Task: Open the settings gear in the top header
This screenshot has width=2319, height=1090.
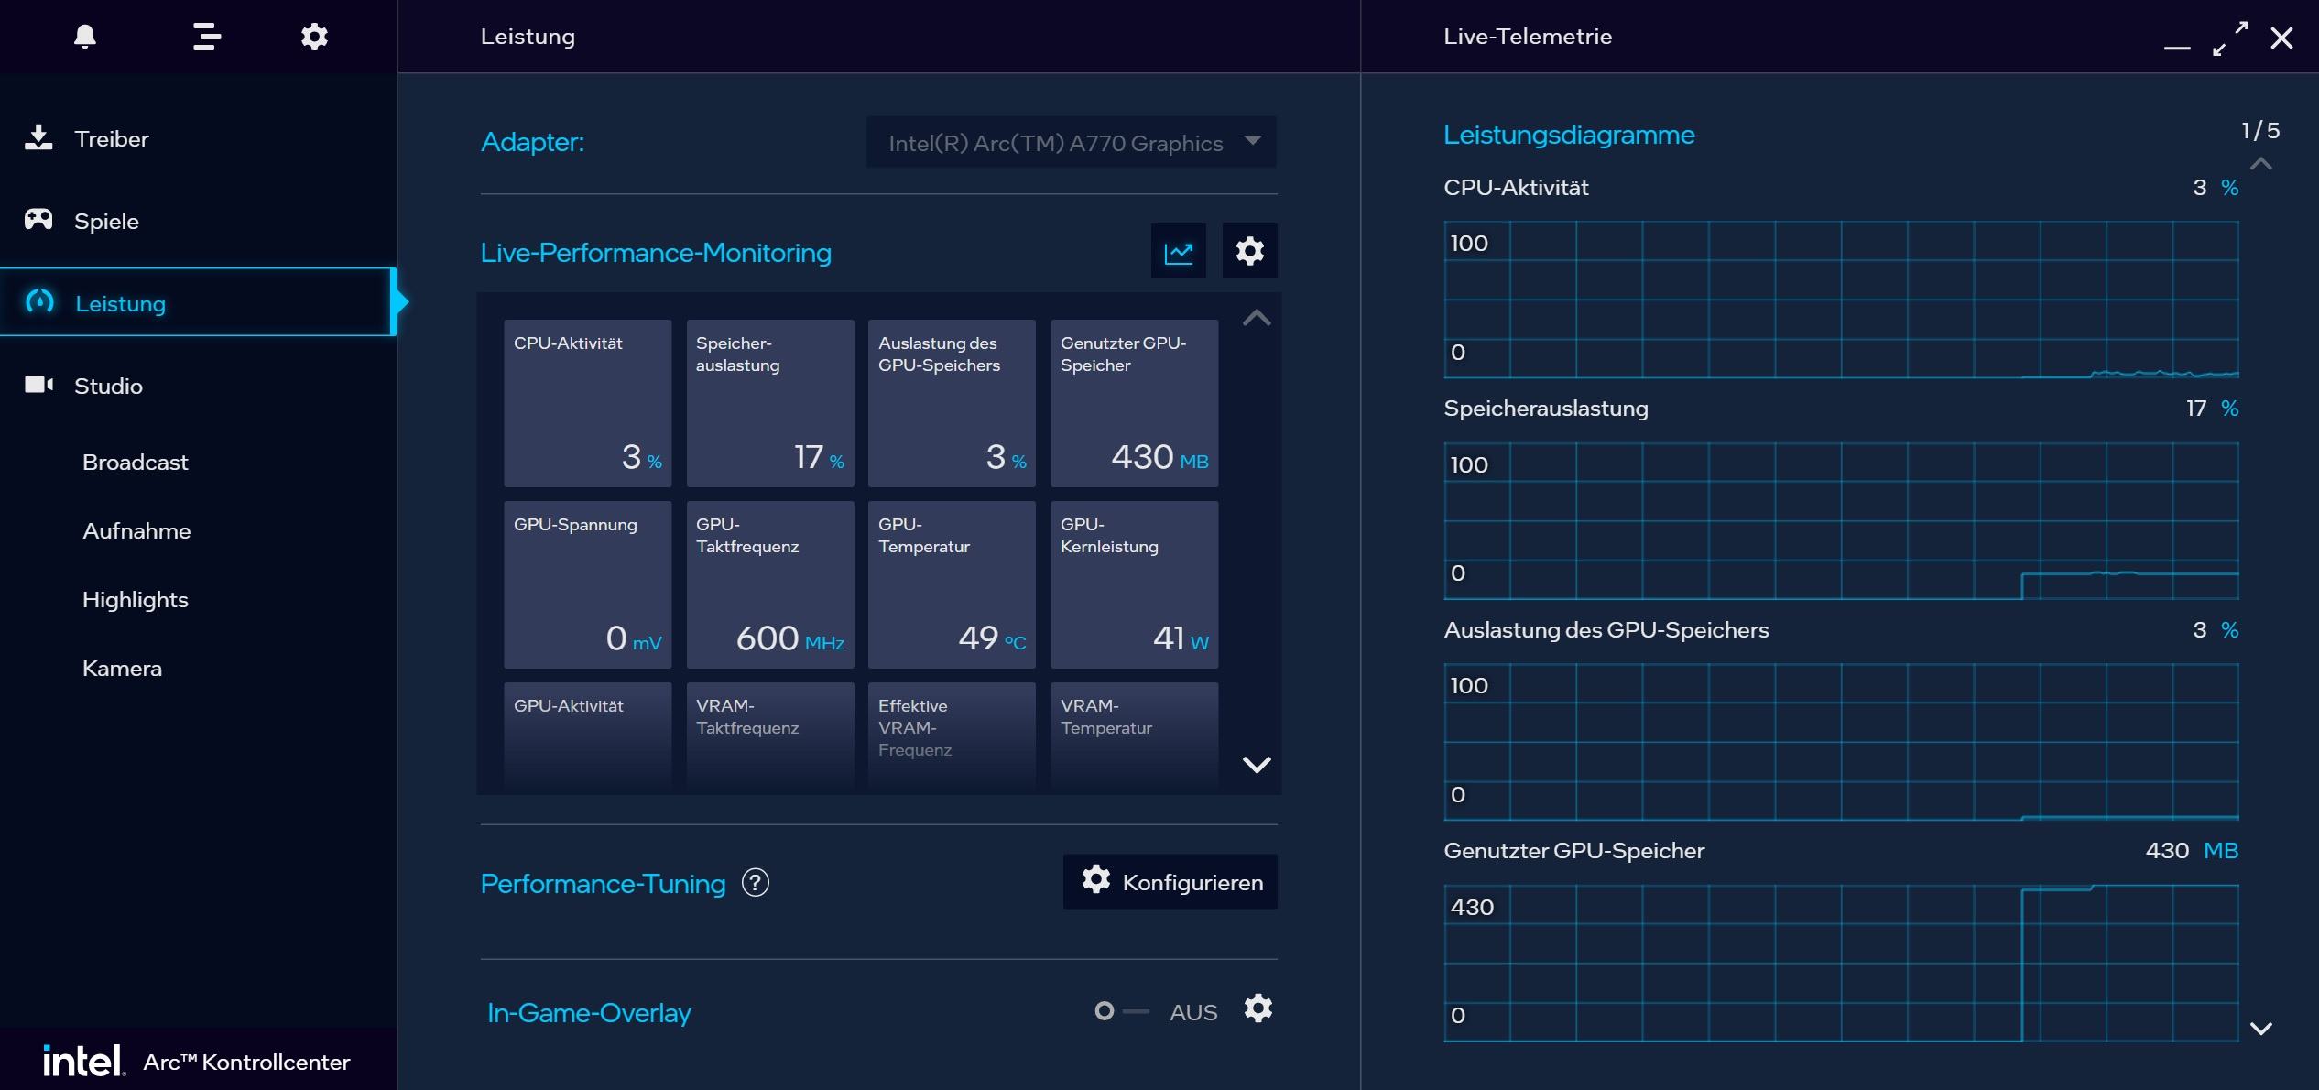Action: pos(314,37)
